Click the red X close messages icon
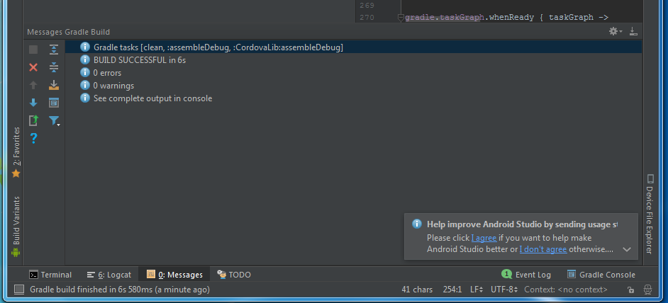The width and height of the screenshot is (668, 303). [33, 67]
